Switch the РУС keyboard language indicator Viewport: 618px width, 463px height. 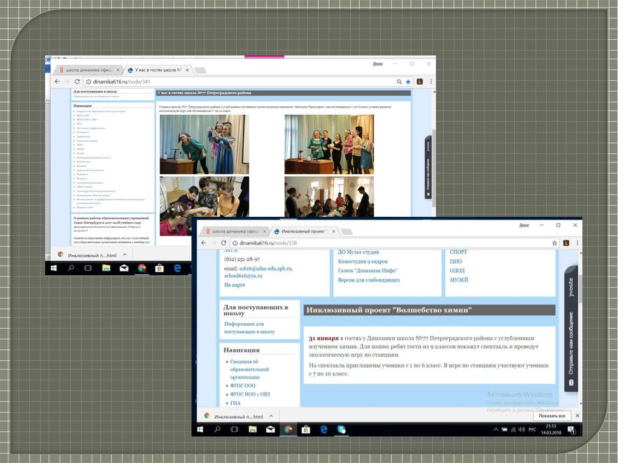pyautogui.click(x=532, y=430)
